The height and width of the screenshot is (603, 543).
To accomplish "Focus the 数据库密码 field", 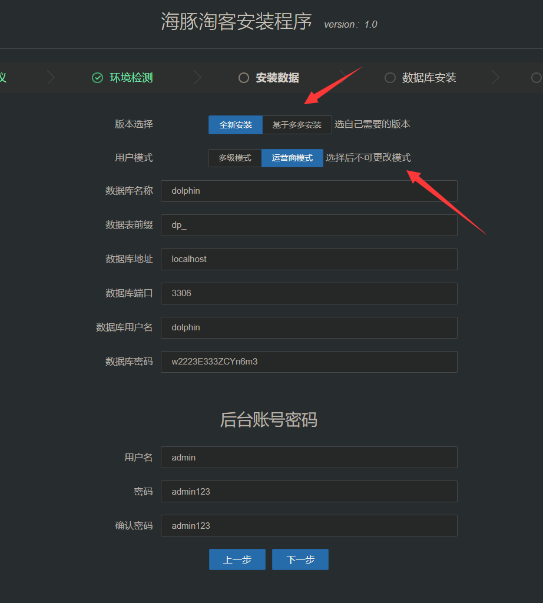I will (309, 362).
